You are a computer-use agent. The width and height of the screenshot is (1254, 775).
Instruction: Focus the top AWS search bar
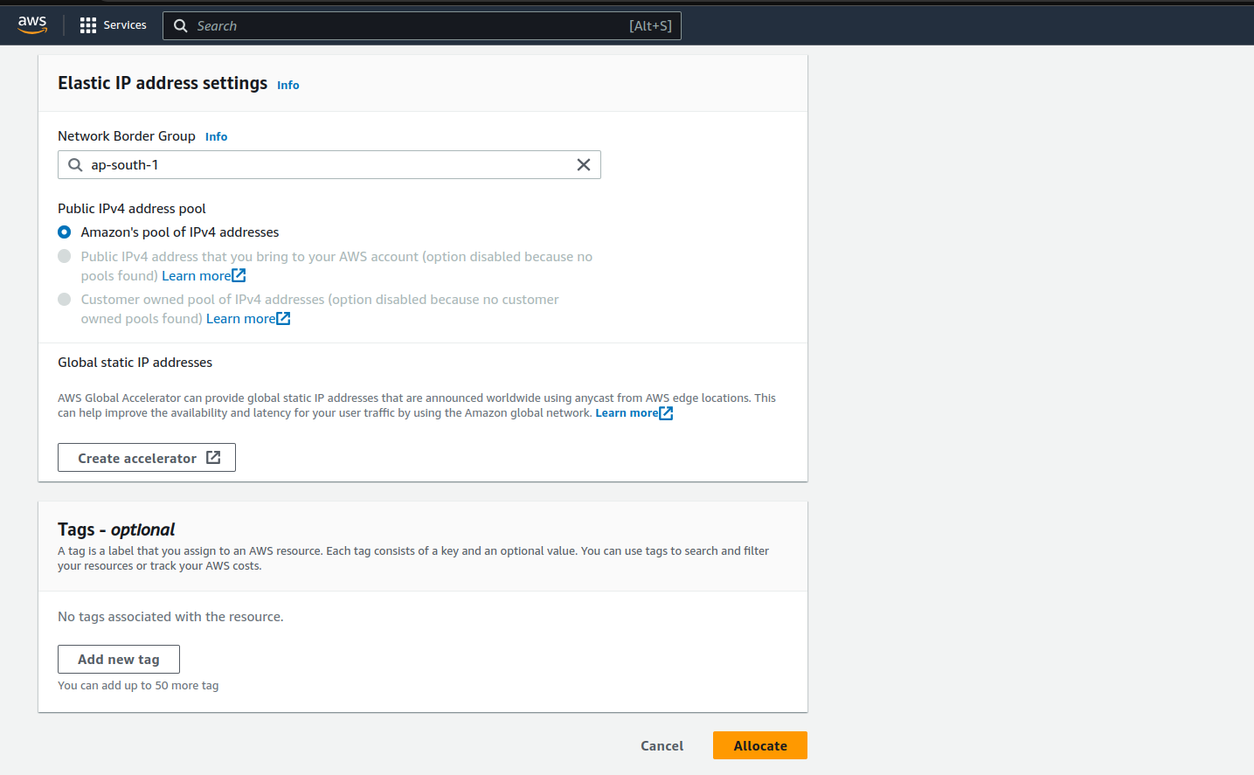pyautogui.click(x=422, y=26)
